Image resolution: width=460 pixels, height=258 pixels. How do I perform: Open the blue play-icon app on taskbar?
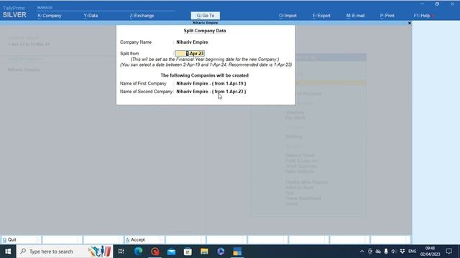click(221, 252)
